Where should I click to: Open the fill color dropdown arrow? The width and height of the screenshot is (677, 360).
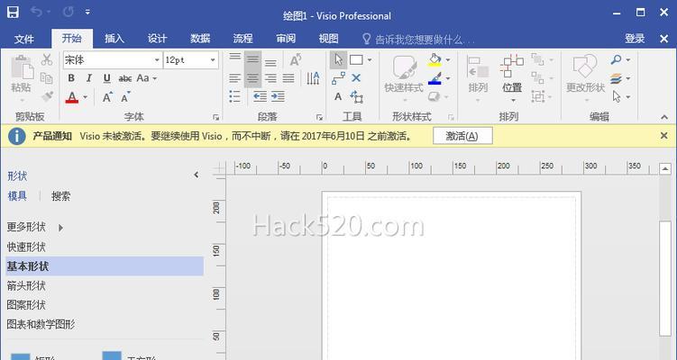coord(448,59)
